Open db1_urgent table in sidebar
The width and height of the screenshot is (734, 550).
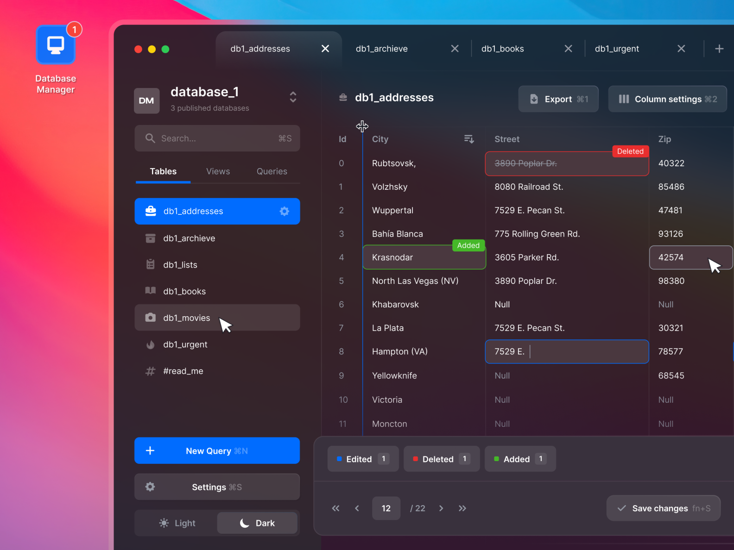(217, 344)
